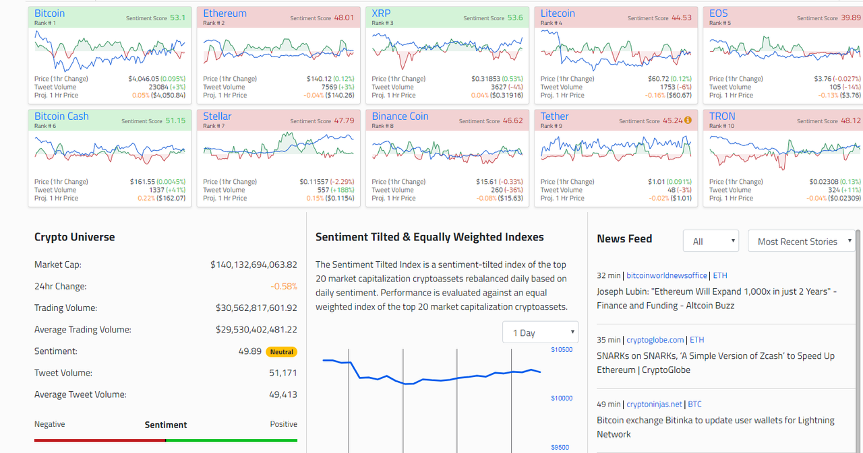Screen dimensions: 863x453
Task: Click Ethereum tweet volume 7569 value
Action: (330, 87)
